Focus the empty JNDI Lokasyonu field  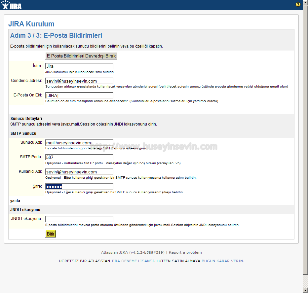[x=79, y=219]
